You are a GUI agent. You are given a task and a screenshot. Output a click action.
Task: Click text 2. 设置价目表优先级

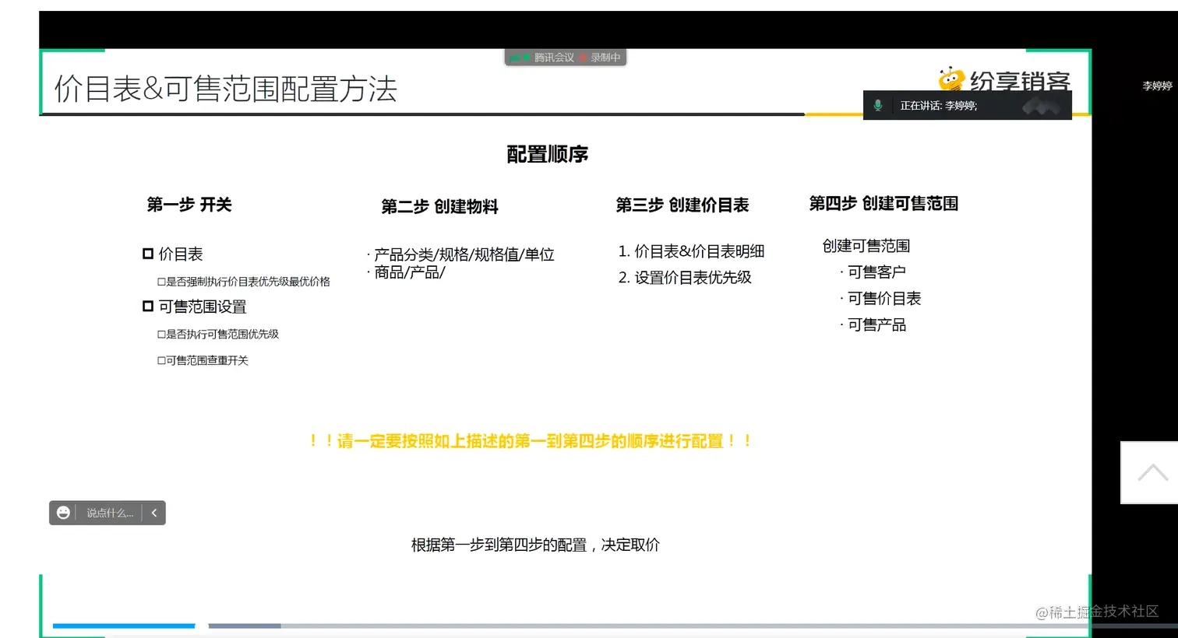[685, 277]
